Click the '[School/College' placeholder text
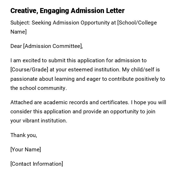Viewport: 182px width, 180px height. 137,23
